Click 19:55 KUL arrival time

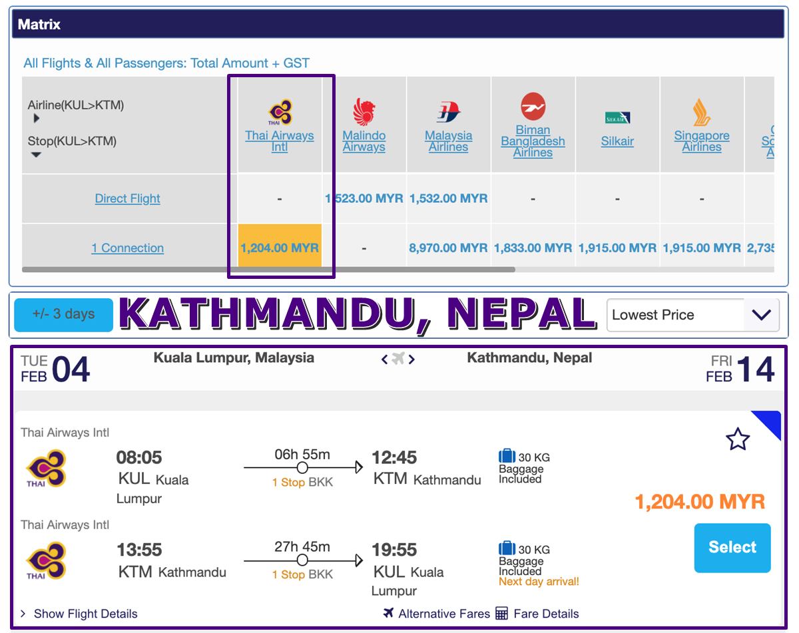click(394, 550)
